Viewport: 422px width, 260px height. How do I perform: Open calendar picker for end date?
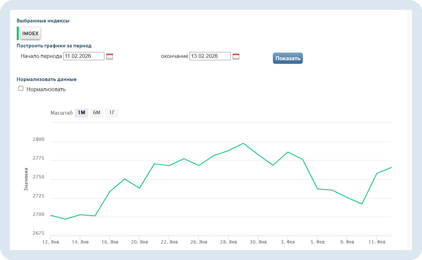click(236, 56)
